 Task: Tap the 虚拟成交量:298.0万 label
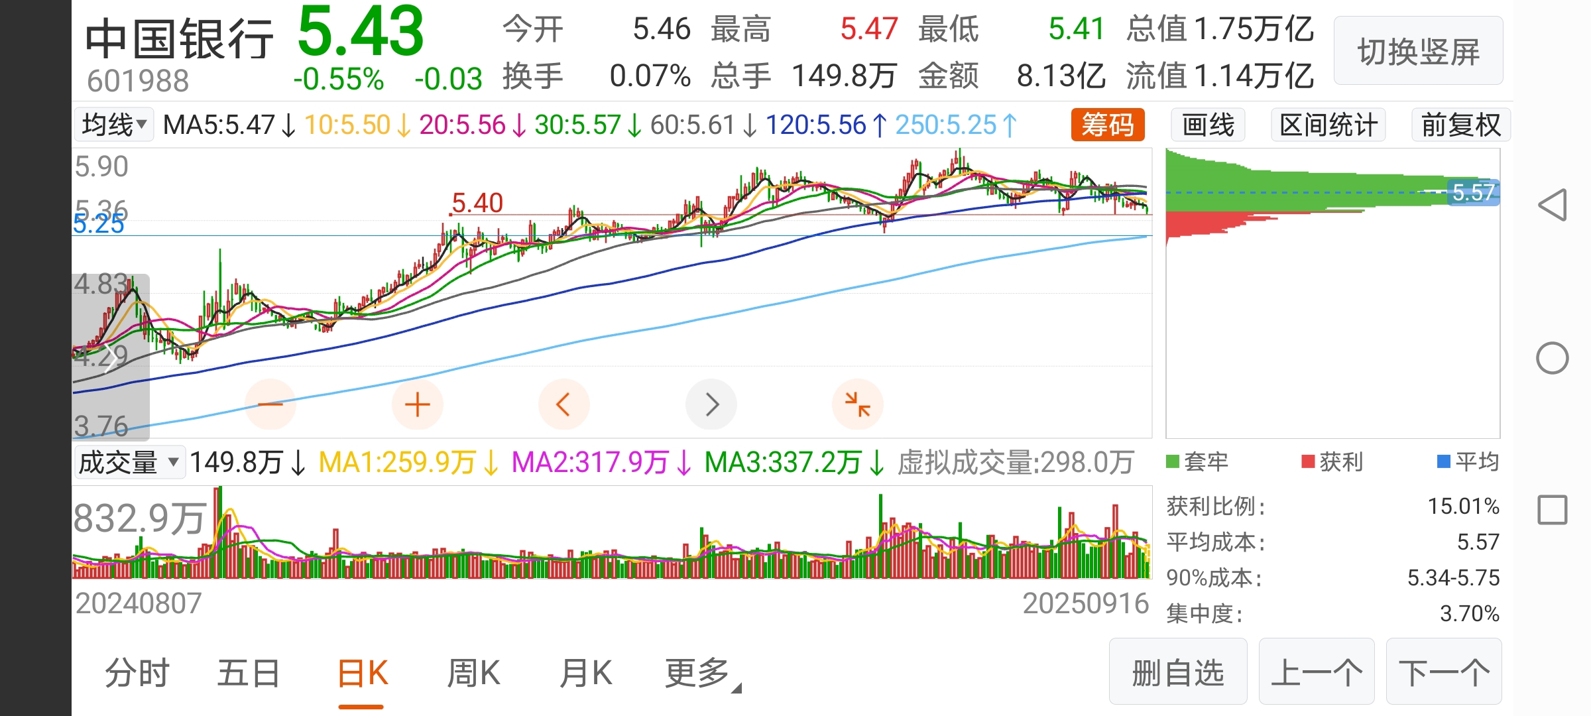(1016, 462)
